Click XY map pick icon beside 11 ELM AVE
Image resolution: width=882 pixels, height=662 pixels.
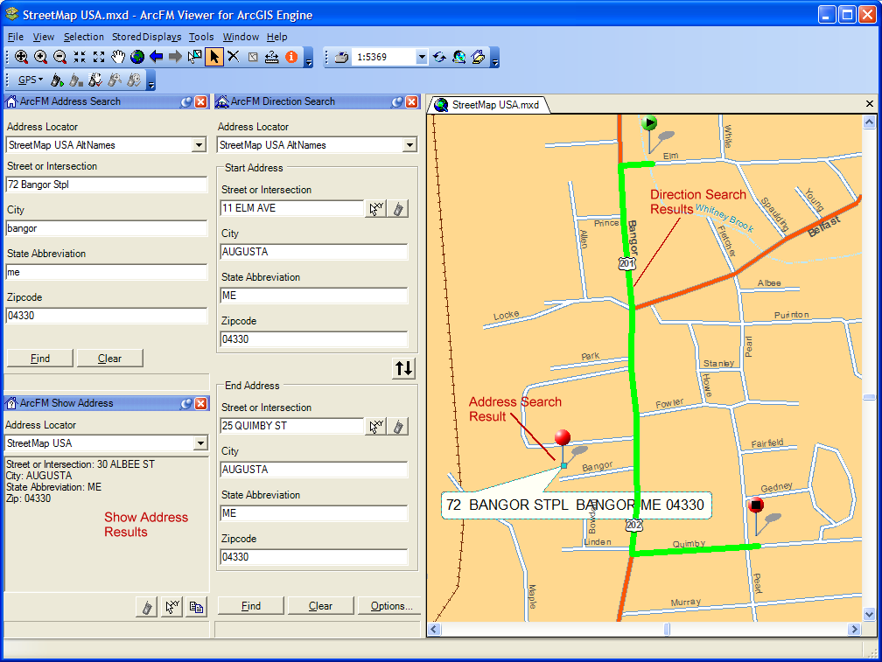(375, 208)
